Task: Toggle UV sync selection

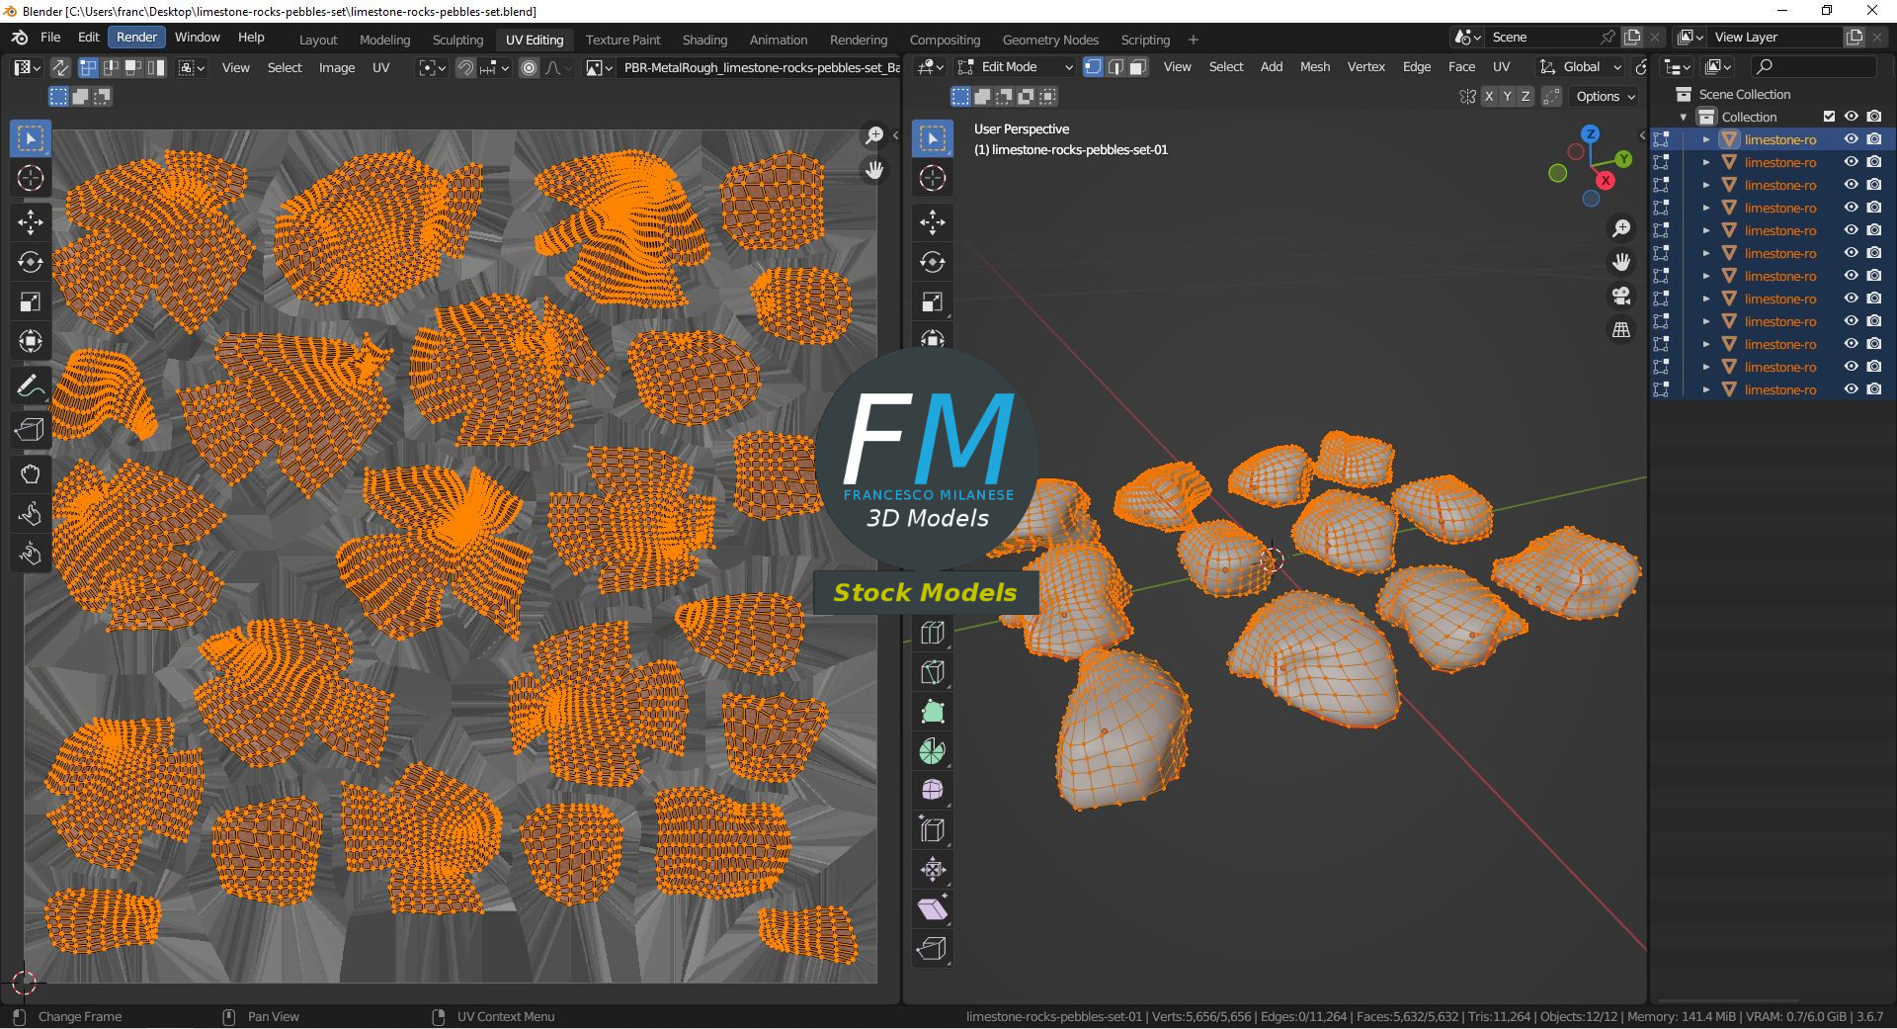Action: tap(60, 67)
